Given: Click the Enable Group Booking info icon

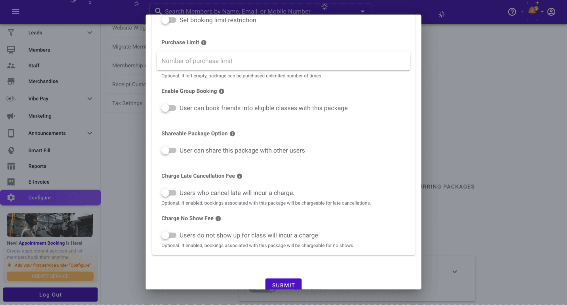Looking at the screenshot, I should coord(222,91).
